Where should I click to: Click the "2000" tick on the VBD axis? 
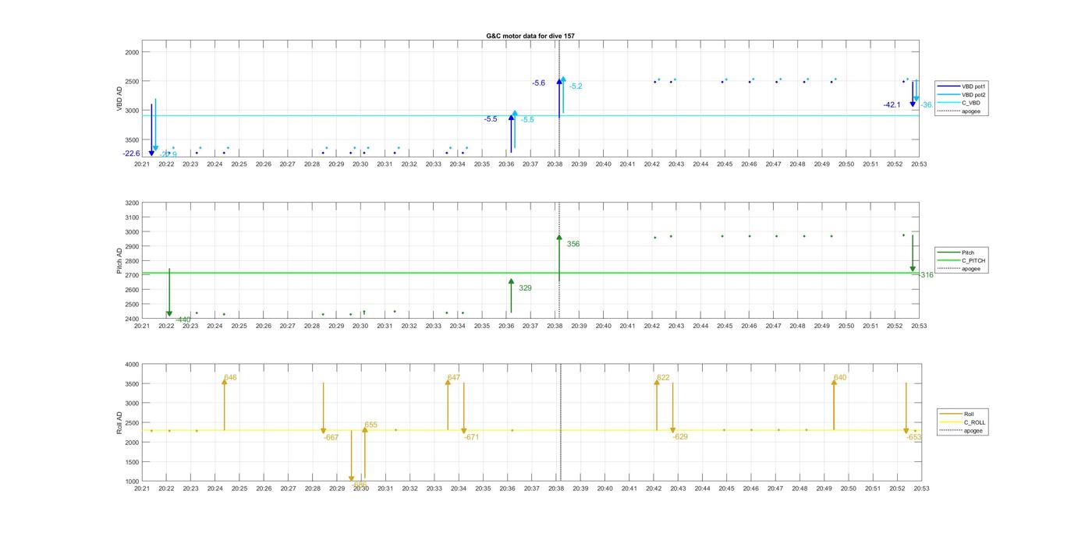point(132,52)
